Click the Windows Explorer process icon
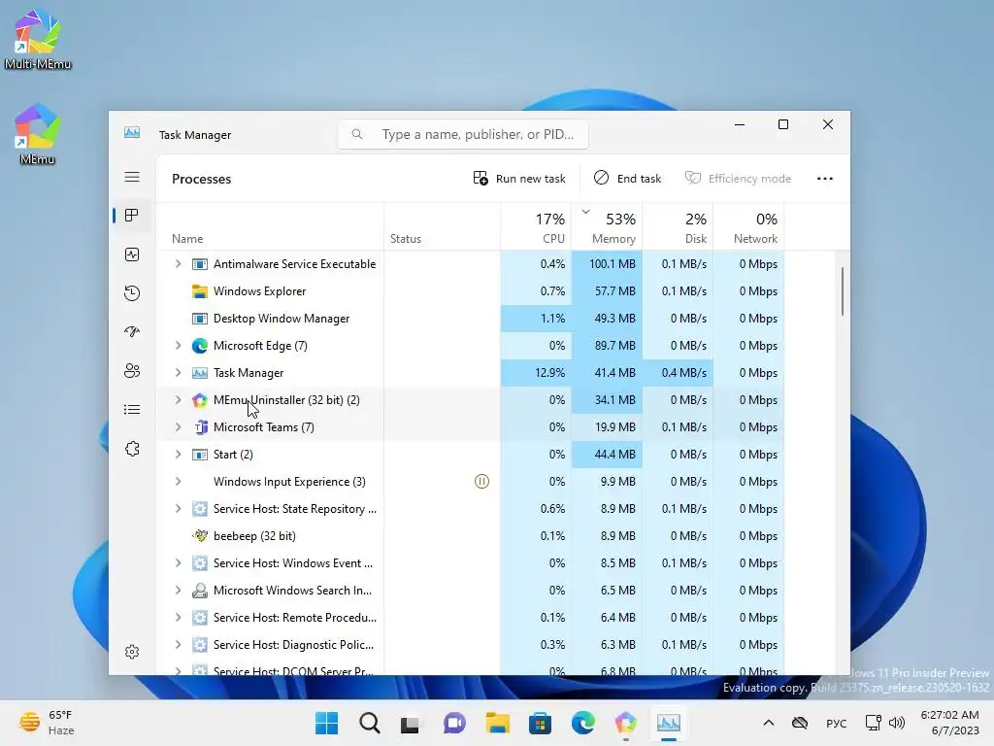The width and height of the screenshot is (994, 746). pos(200,291)
